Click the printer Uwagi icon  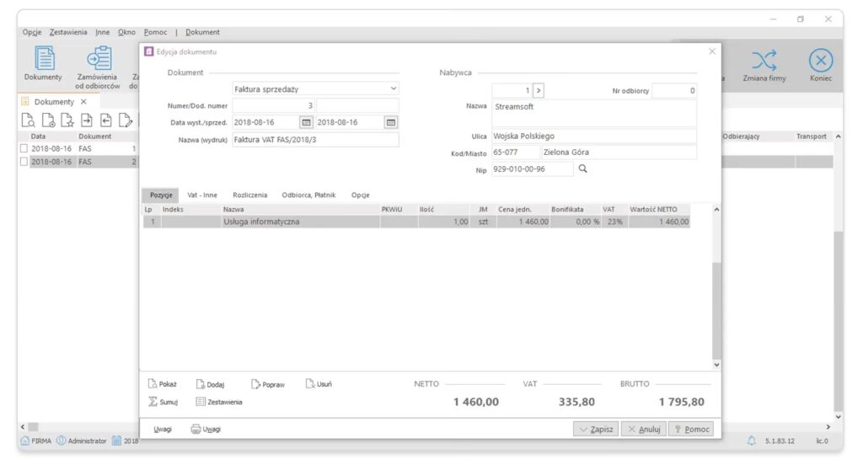pos(196,429)
